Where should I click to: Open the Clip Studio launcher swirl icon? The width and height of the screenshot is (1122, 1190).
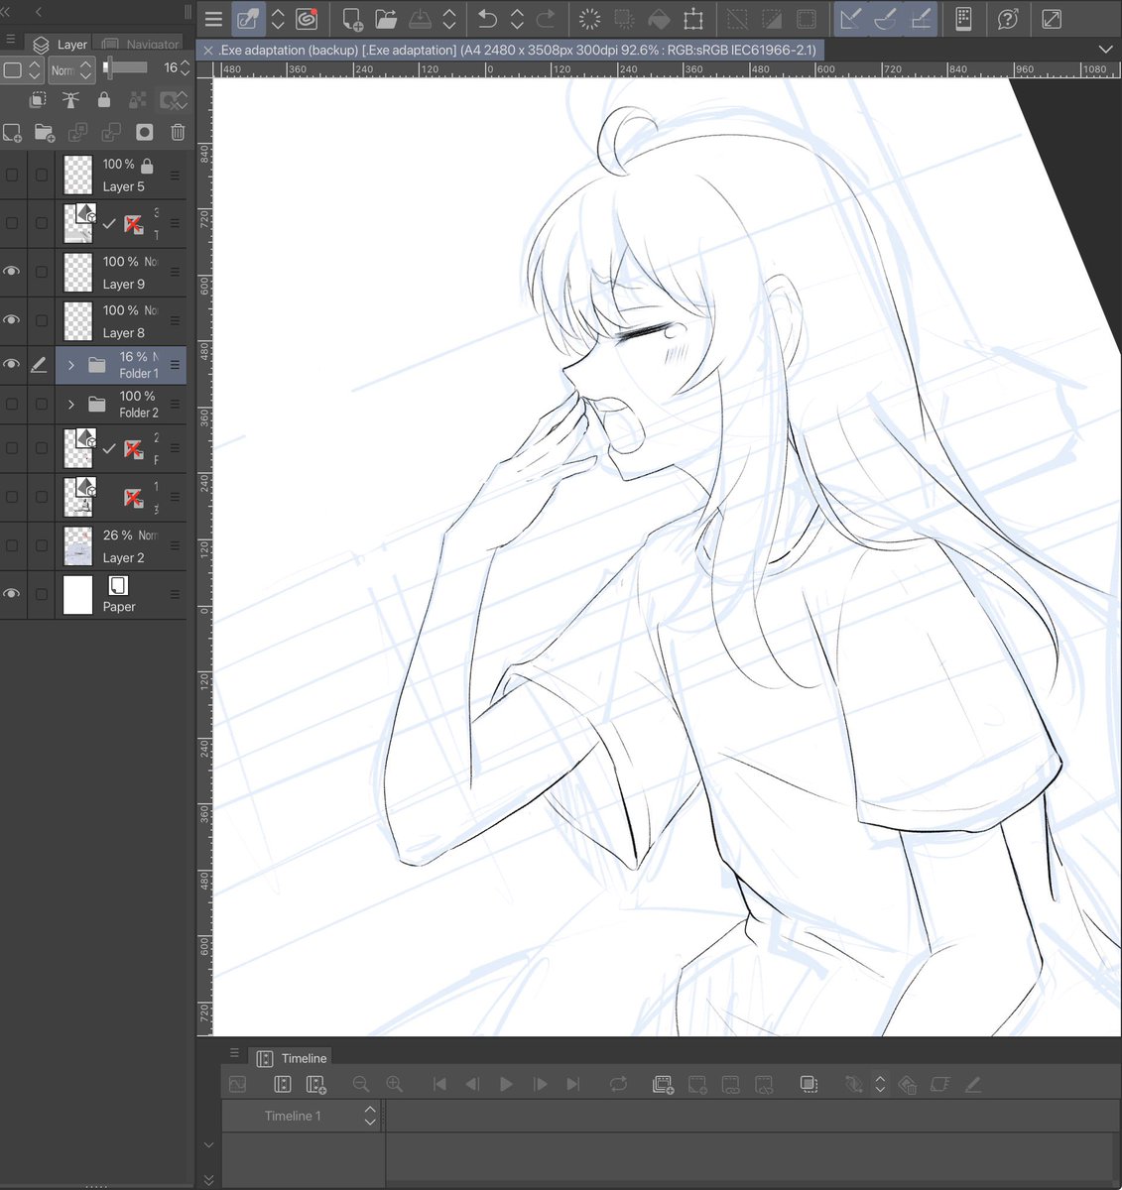click(307, 19)
